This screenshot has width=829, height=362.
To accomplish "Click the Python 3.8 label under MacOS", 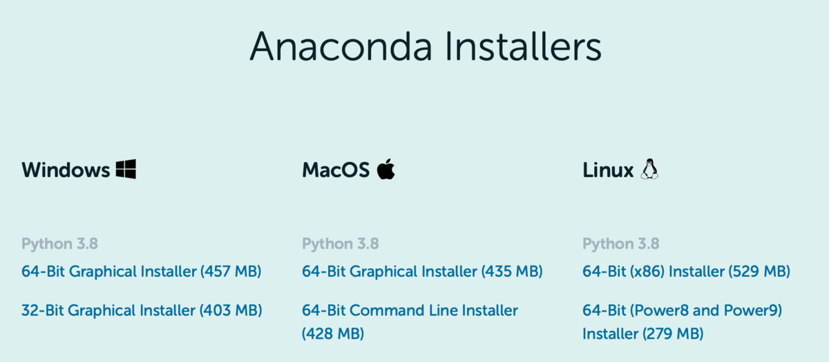I will [341, 244].
